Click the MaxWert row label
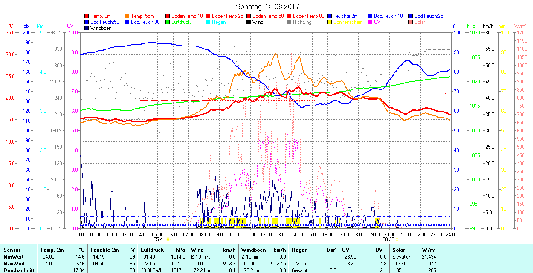Image resolution: width=533 pixels, height=273 pixels. tap(14, 263)
